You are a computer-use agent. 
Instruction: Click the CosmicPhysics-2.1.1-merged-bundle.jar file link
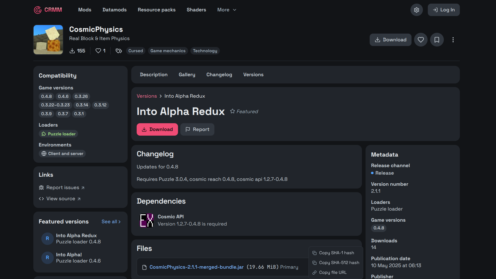pos(196,267)
